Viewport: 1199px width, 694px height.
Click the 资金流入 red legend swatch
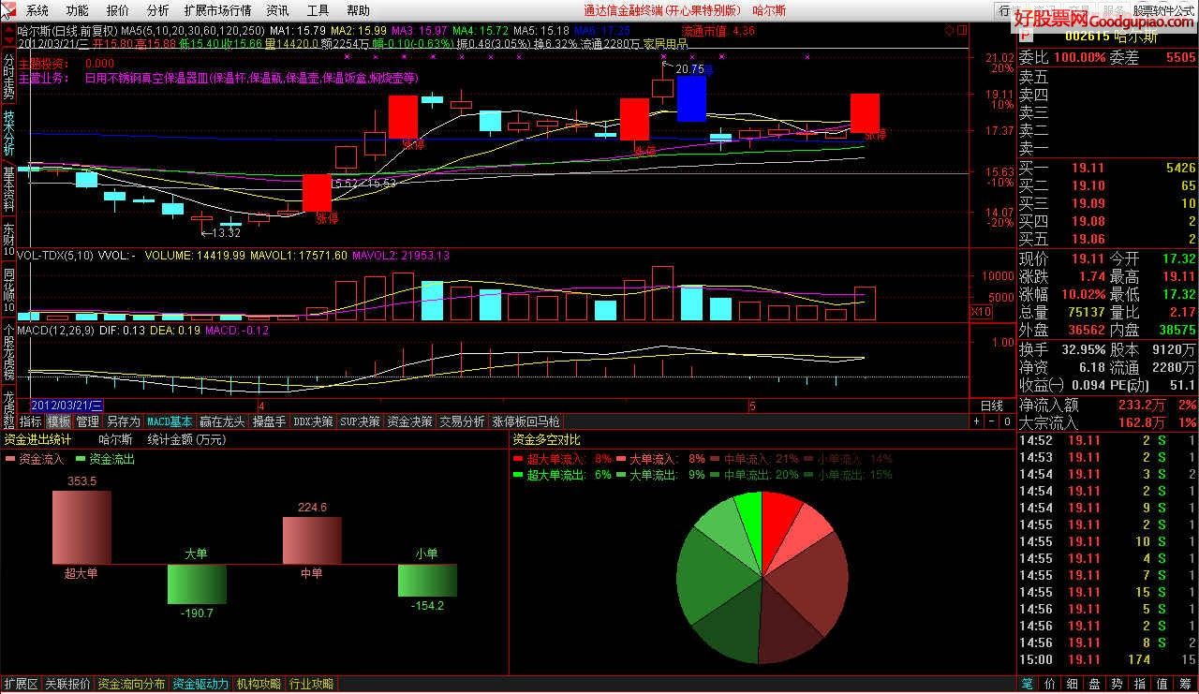[10, 460]
